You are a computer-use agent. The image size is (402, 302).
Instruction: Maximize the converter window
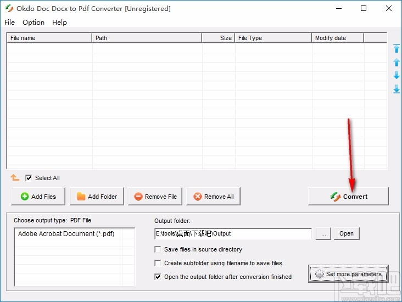point(364,8)
